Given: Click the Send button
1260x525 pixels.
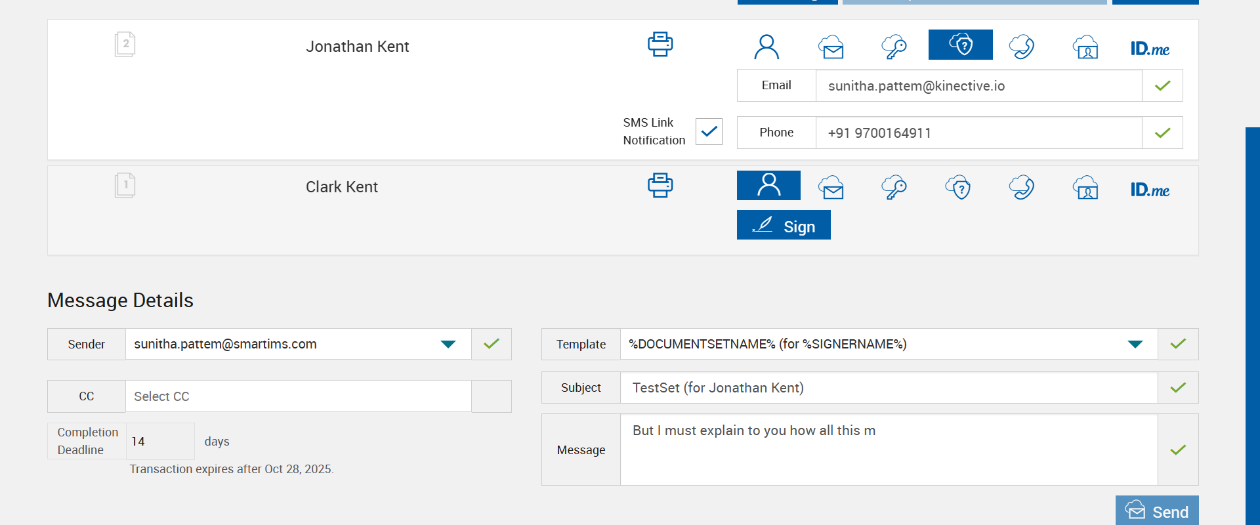Looking at the screenshot, I should [x=1157, y=511].
